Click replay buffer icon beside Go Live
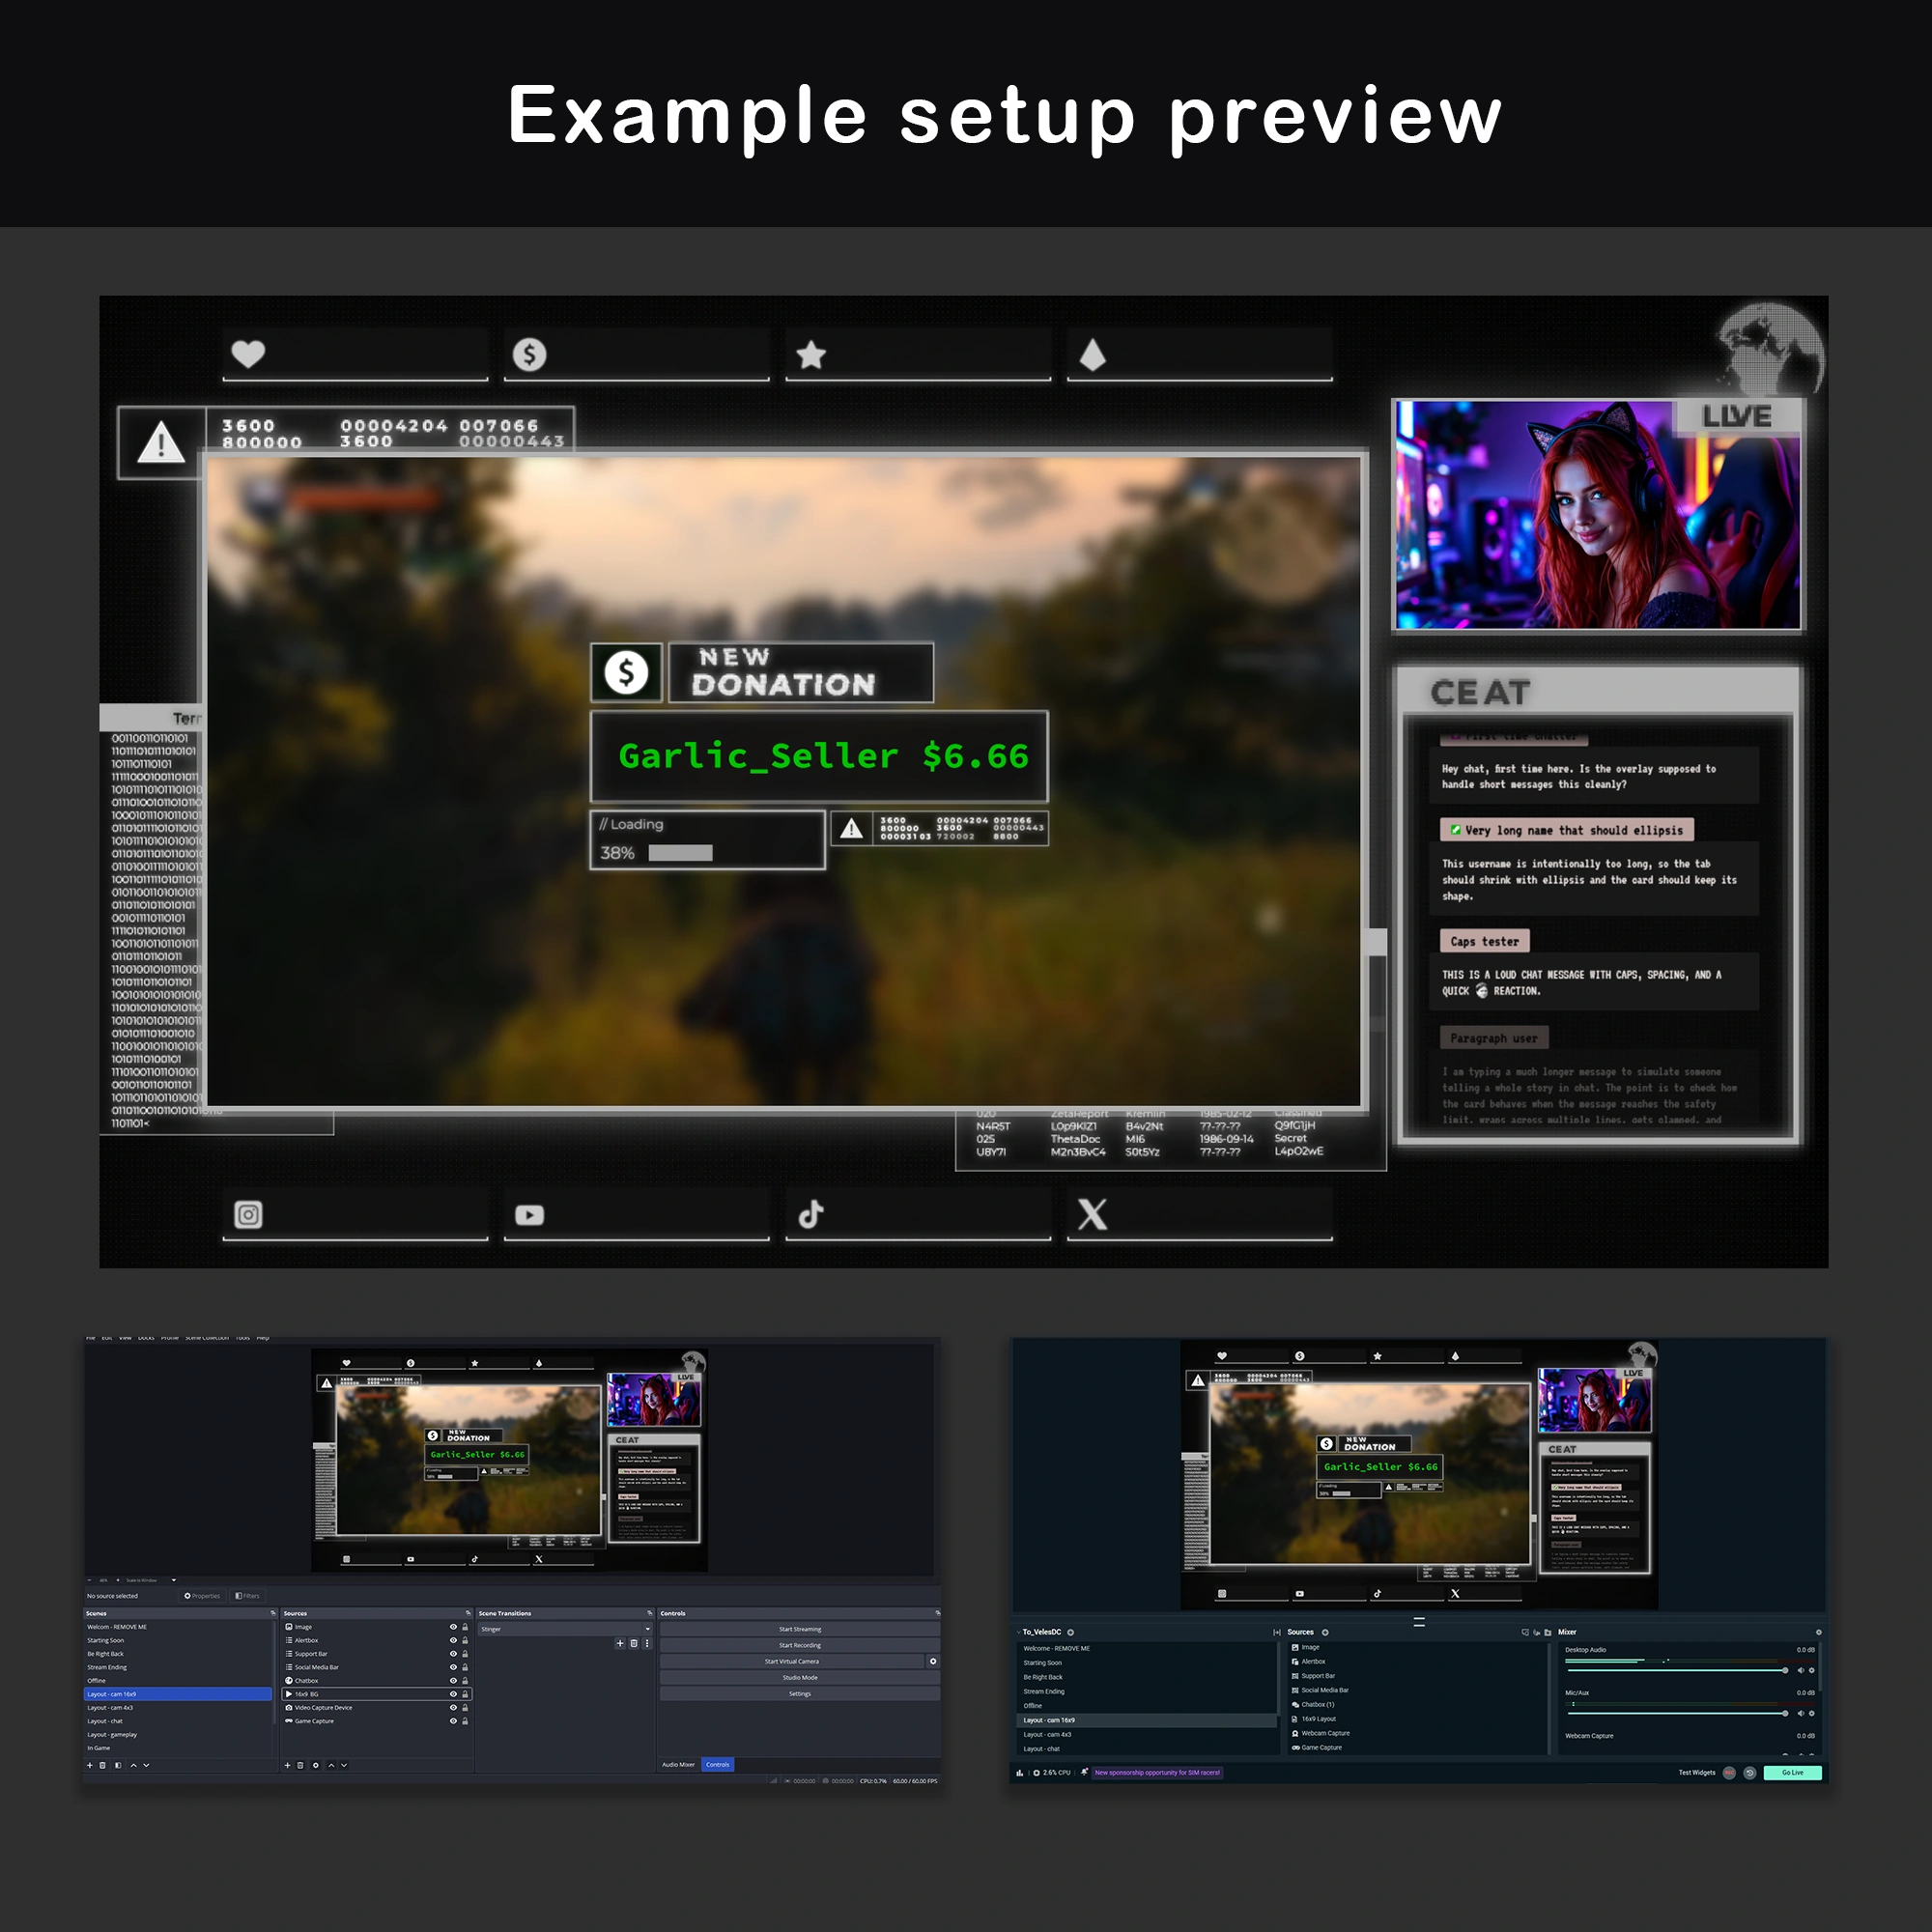This screenshot has width=1932, height=1932. point(1749,1772)
